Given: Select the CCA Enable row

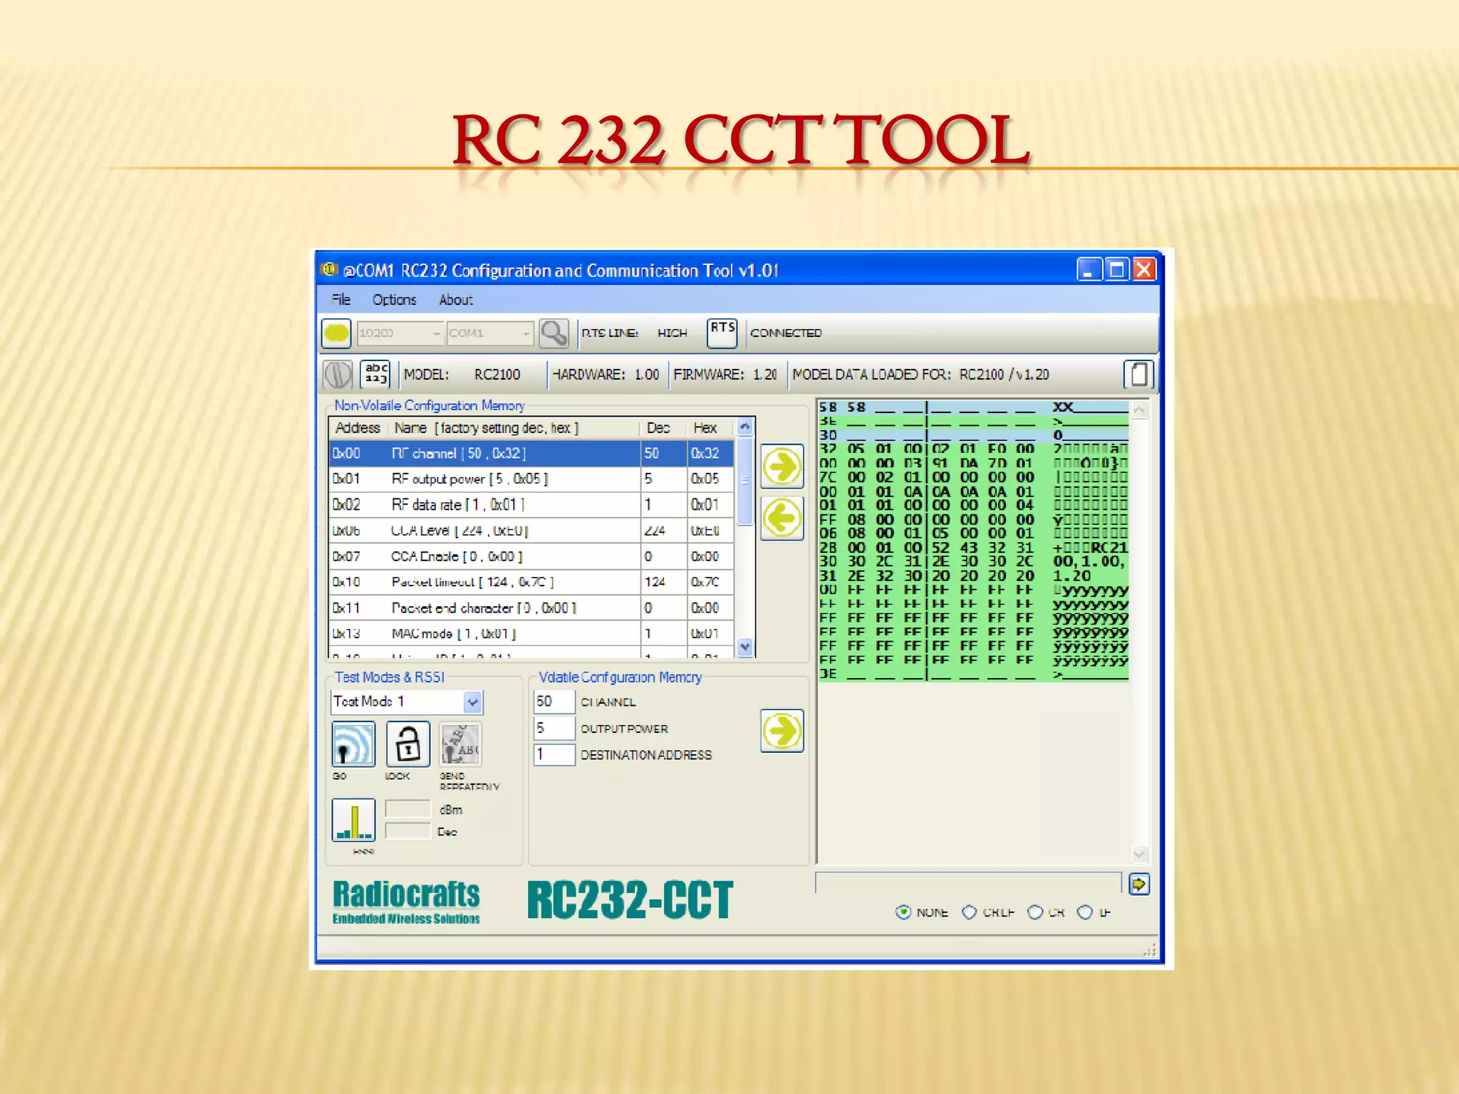Looking at the screenshot, I should [531, 556].
